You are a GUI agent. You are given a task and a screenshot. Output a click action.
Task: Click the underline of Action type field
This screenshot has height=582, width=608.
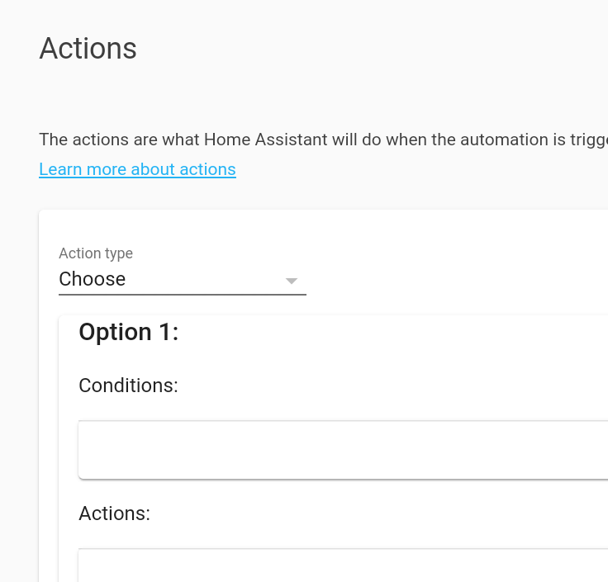tap(182, 294)
